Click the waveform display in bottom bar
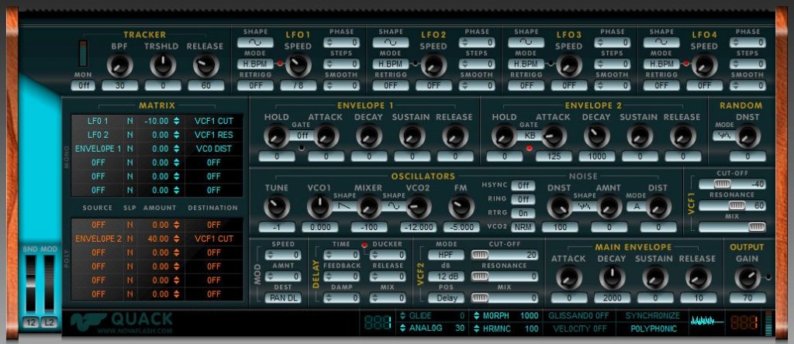794x344 pixels. pyautogui.click(x=706, y=321)
